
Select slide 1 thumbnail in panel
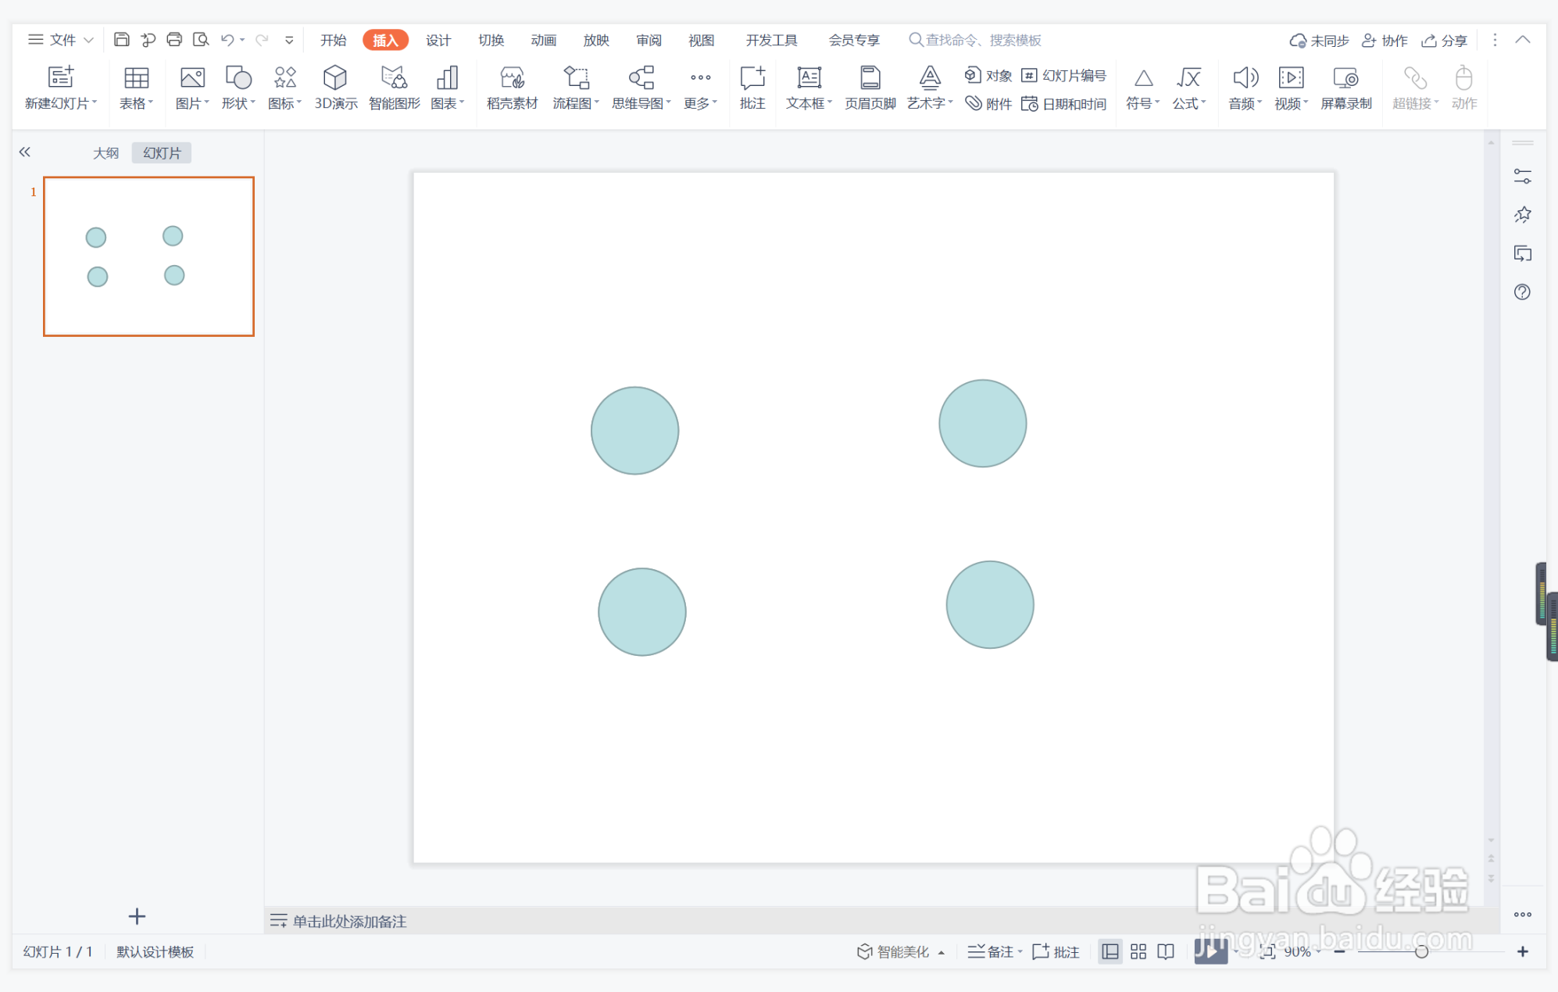(x=148, y=256)
